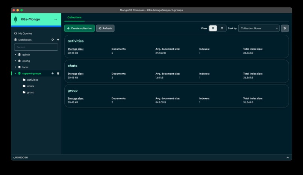Click Storage size label in chats card
The image size is (303, 175).
[76, 74]
